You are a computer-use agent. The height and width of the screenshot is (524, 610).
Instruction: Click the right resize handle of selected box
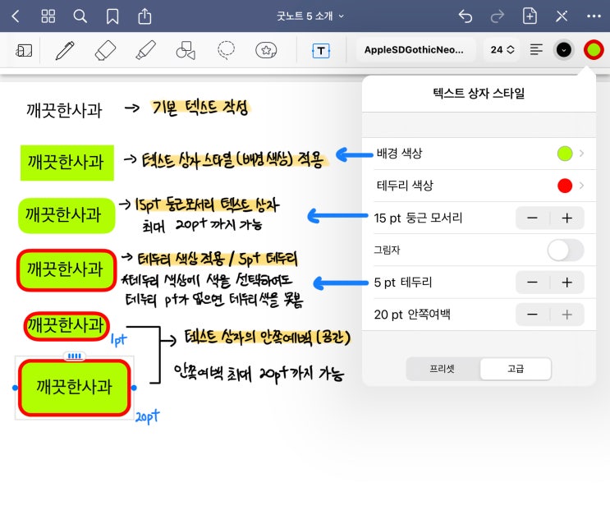(x=134, y=388)
